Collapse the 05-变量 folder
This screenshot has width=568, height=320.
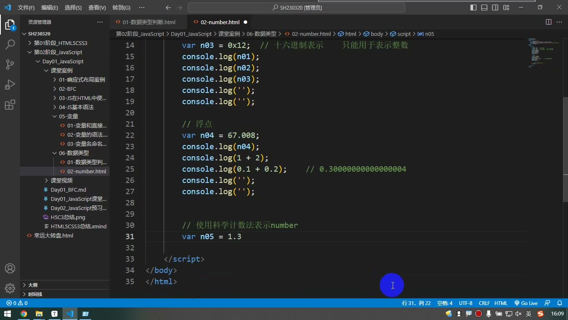coord(65,116)
